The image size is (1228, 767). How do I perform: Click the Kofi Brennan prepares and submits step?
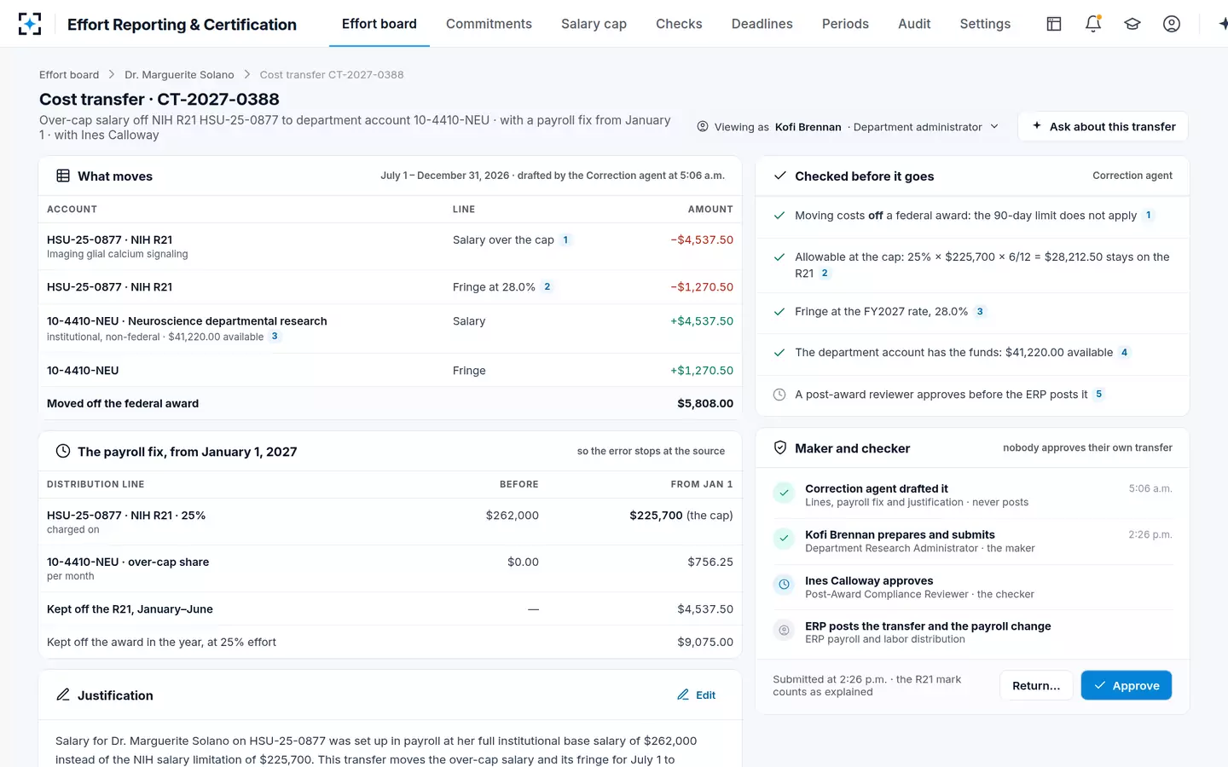click(972, 541)
